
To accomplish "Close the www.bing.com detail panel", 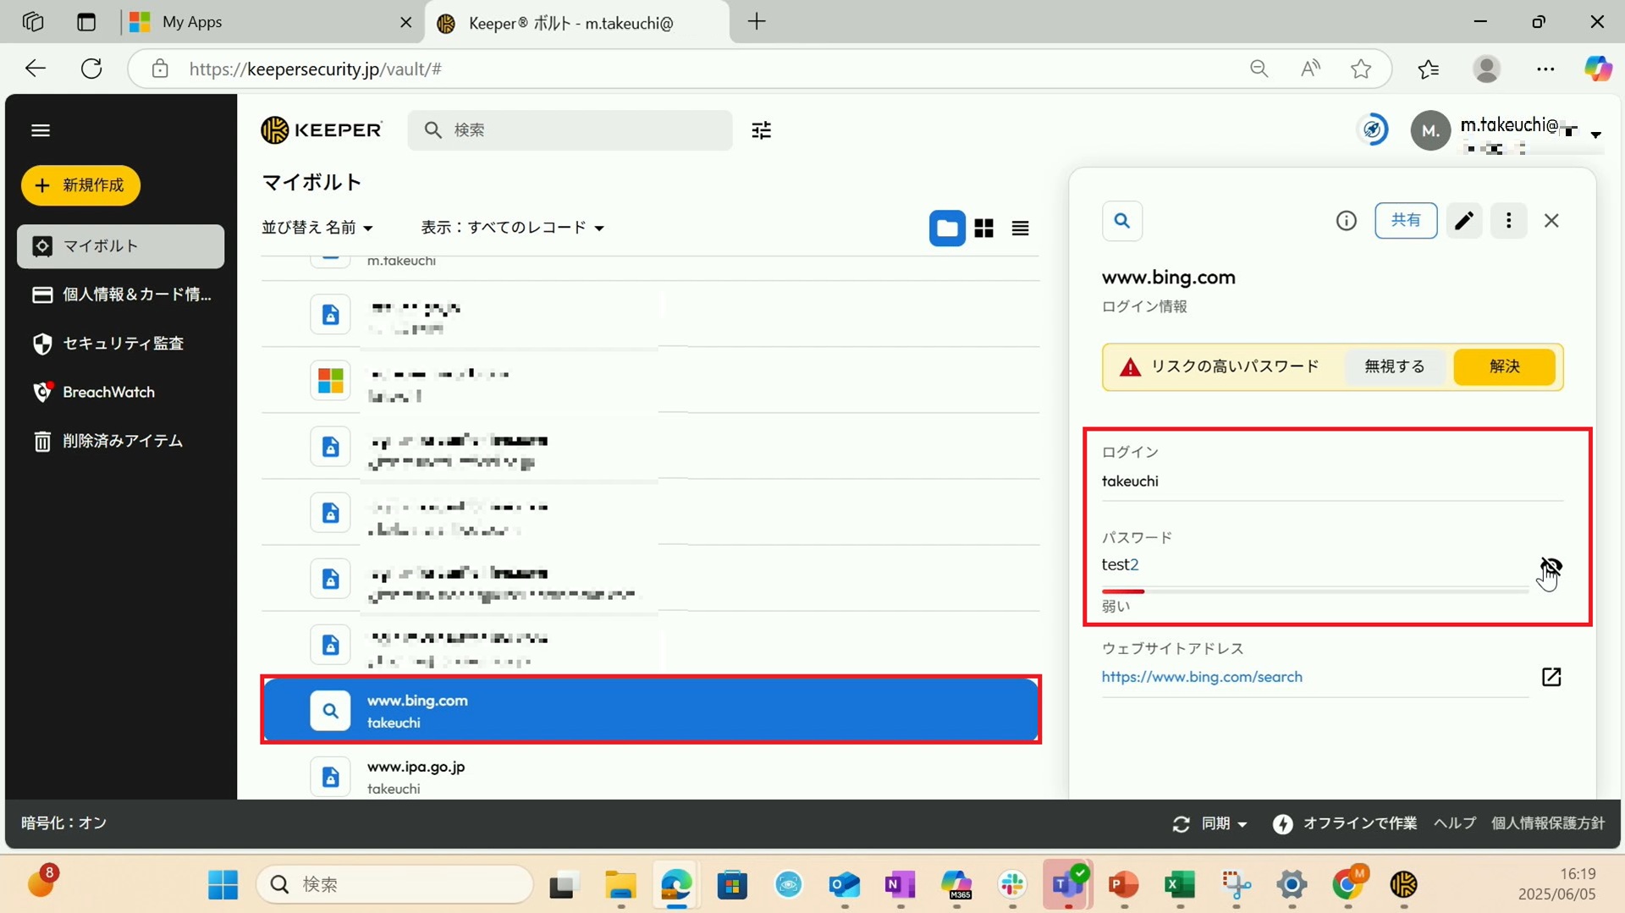I will coord(1551,221).
